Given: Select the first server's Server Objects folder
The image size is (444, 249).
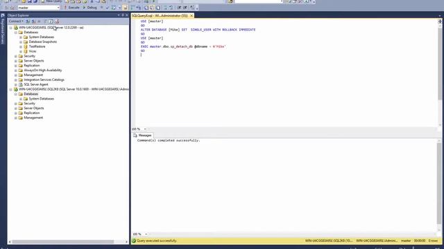Looking at the screenshot, I should point(34,61).
